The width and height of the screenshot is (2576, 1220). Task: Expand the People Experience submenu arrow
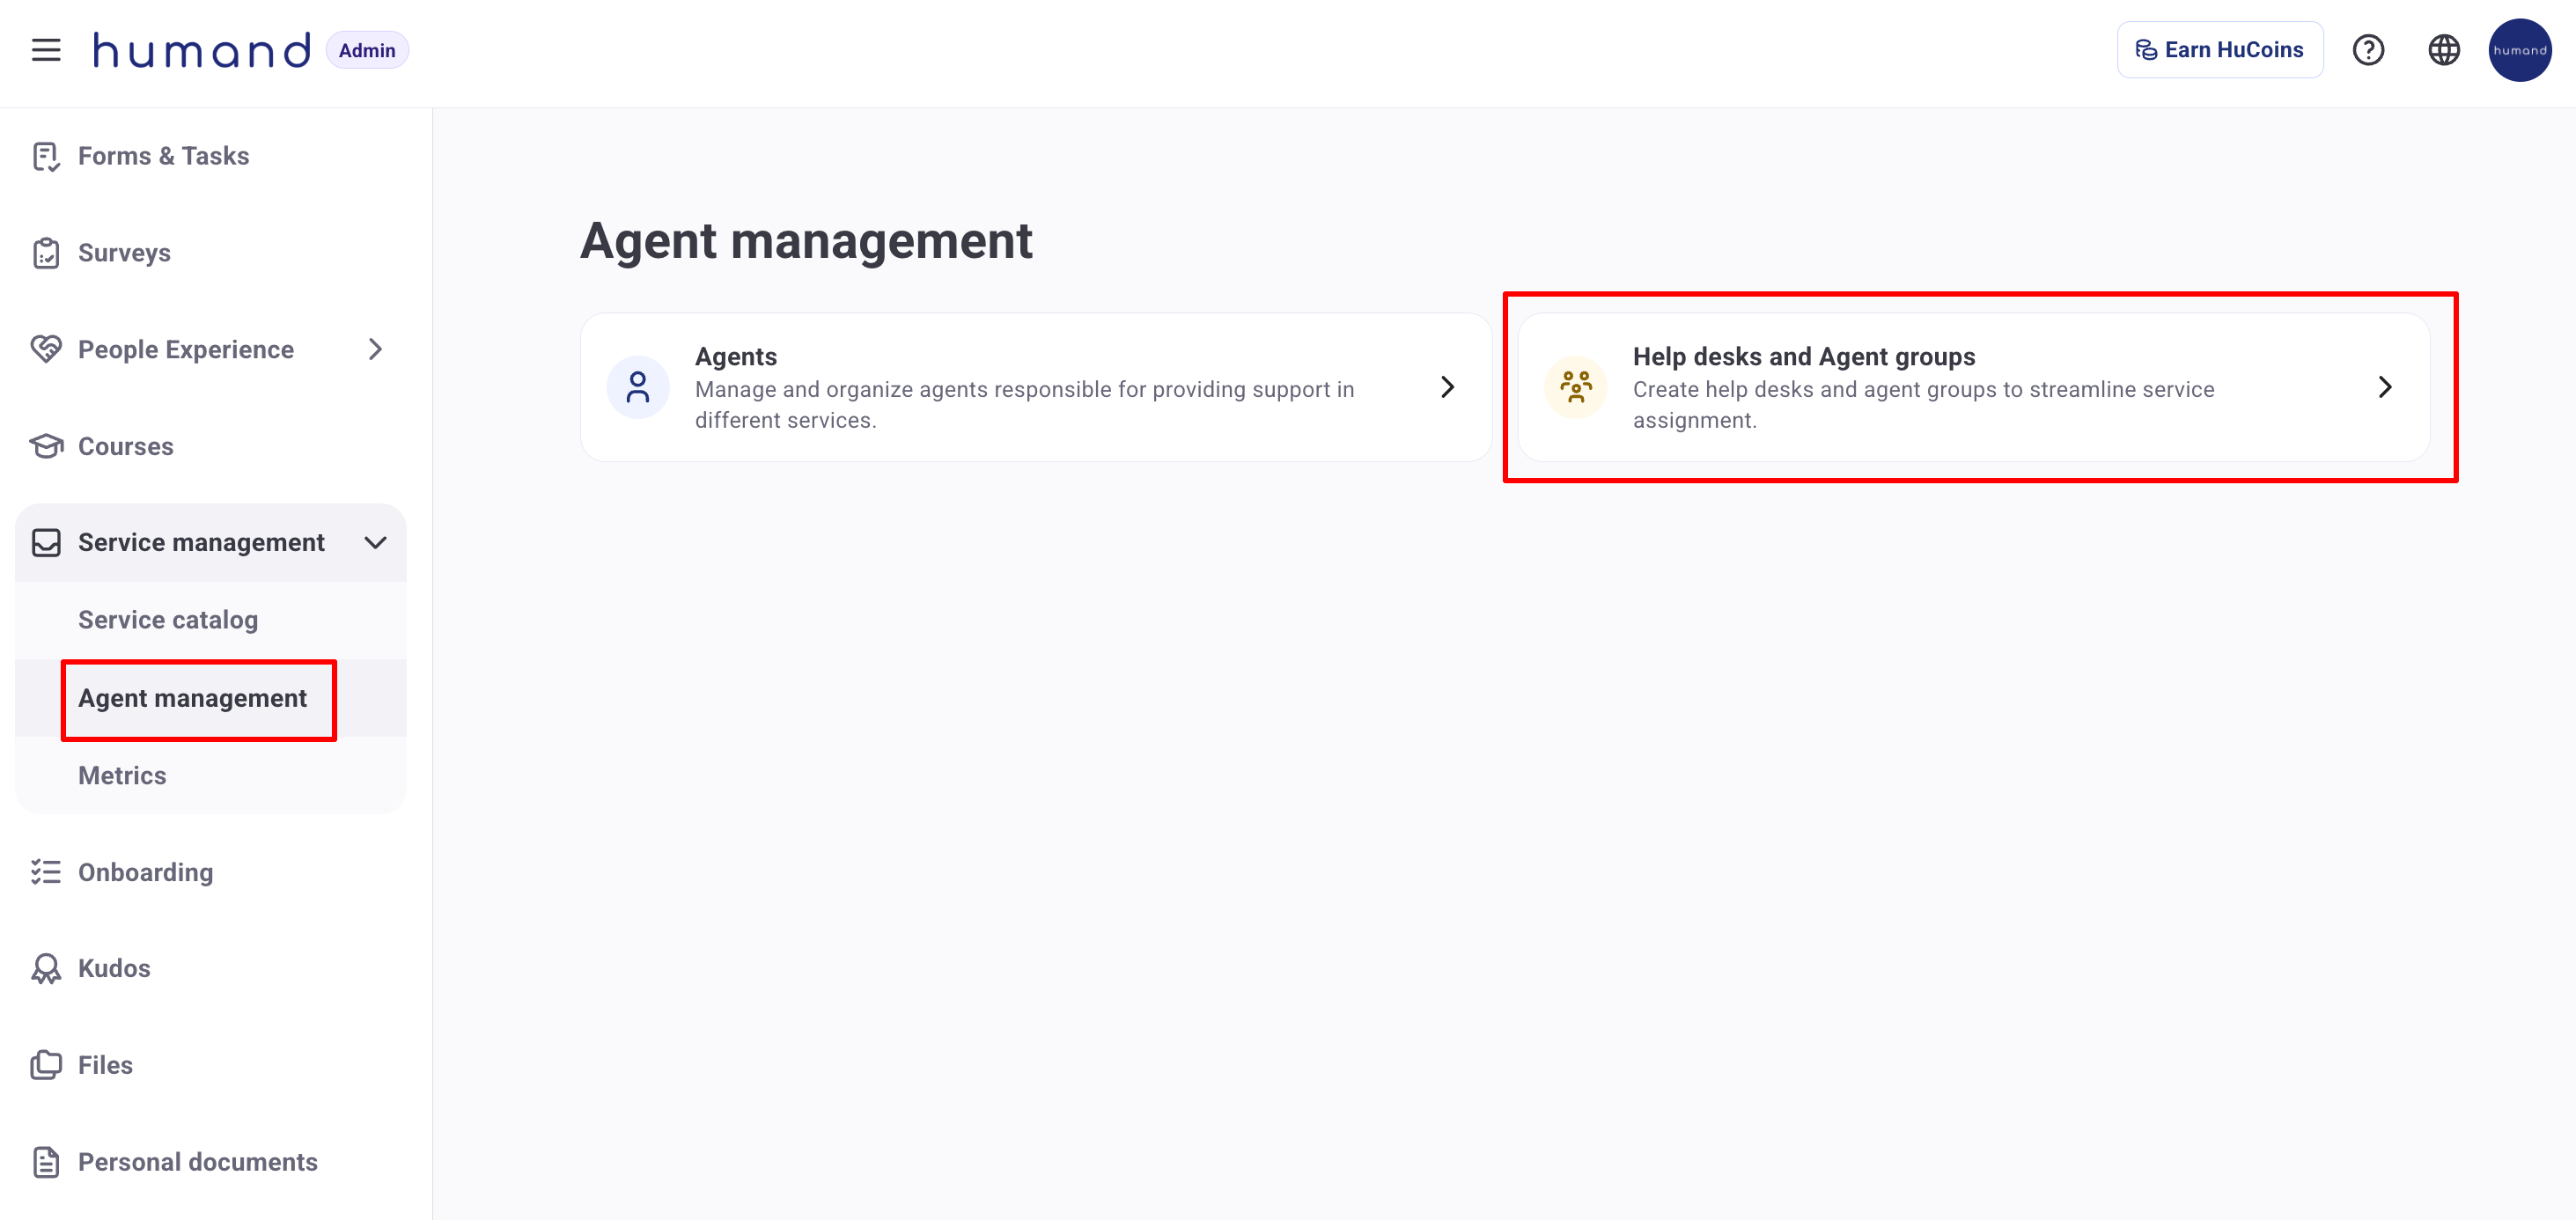point(375,349)
